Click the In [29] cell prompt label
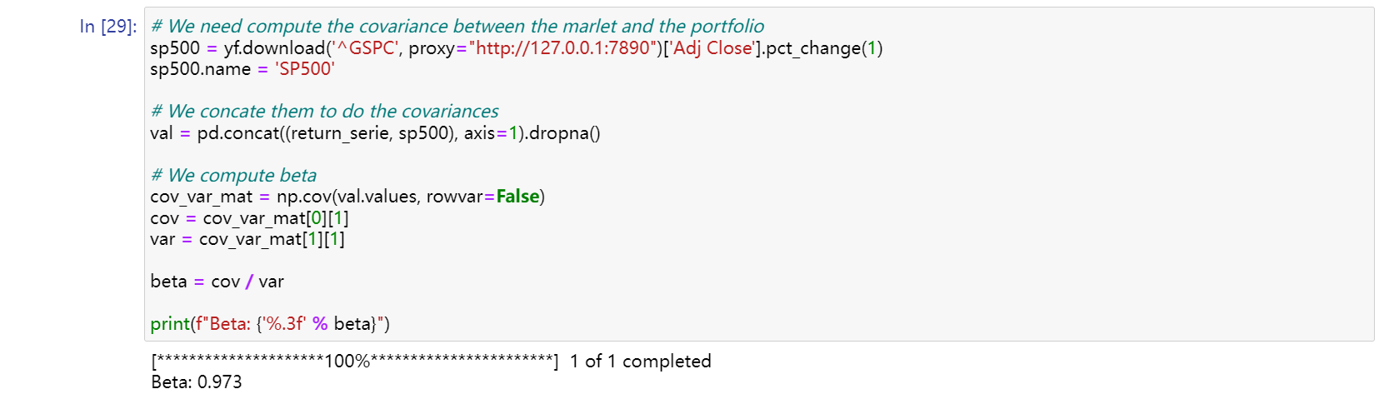 (x=108, y=27)
